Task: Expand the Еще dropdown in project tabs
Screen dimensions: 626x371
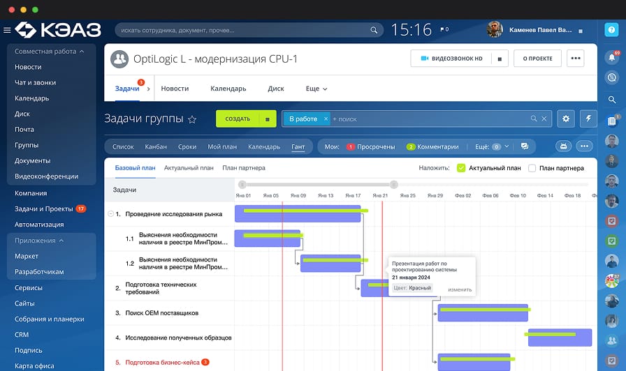Action: coord(316,89)
